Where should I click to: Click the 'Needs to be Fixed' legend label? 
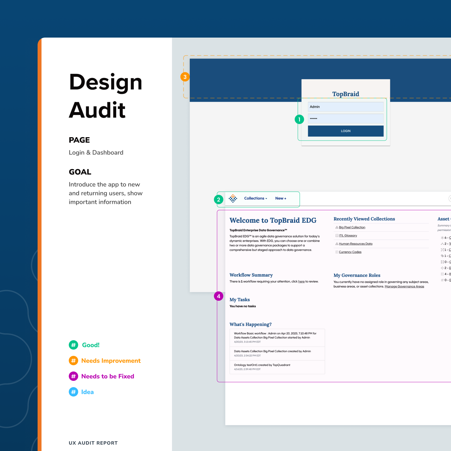(x=108, y=376)
